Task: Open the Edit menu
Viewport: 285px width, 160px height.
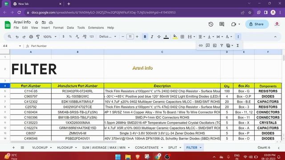Action: pos(25,28)
